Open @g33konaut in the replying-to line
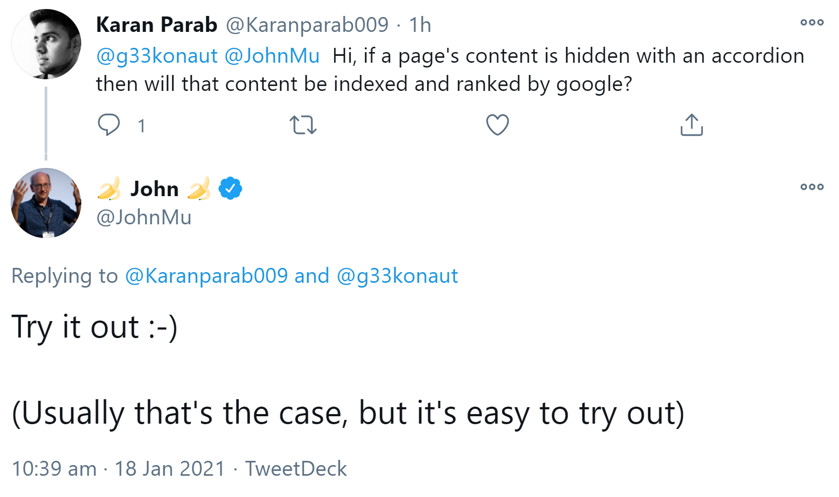This screenshot has height=497, width=839. (x=397, y=276)
